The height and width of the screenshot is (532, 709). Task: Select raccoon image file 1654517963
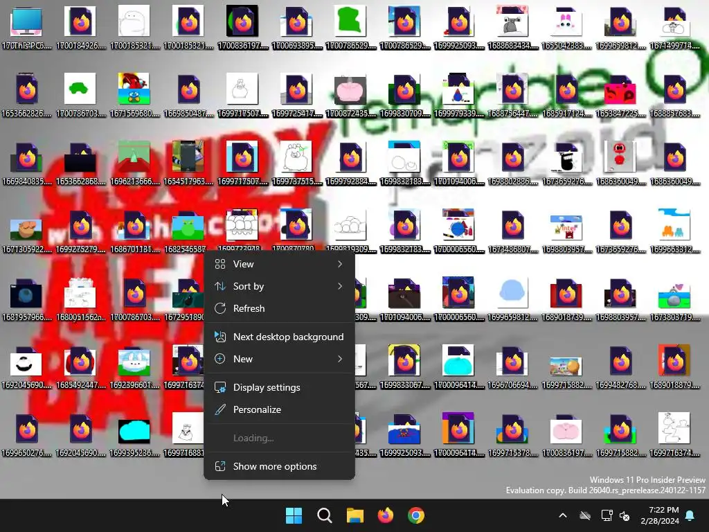pyautogui.click(x=188, y=163)
